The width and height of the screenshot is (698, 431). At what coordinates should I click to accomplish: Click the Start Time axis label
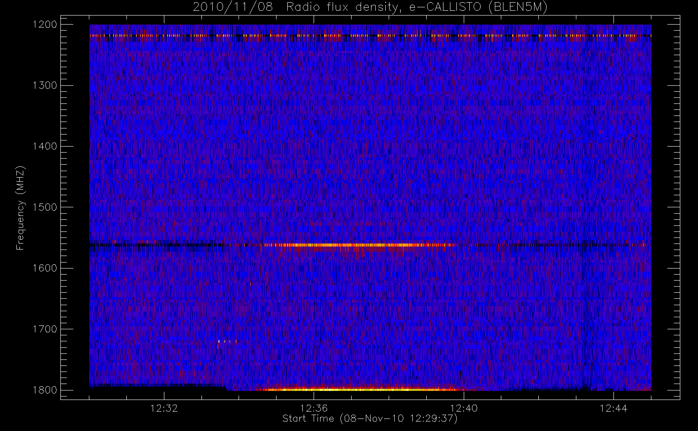click(x=370, y=419)
